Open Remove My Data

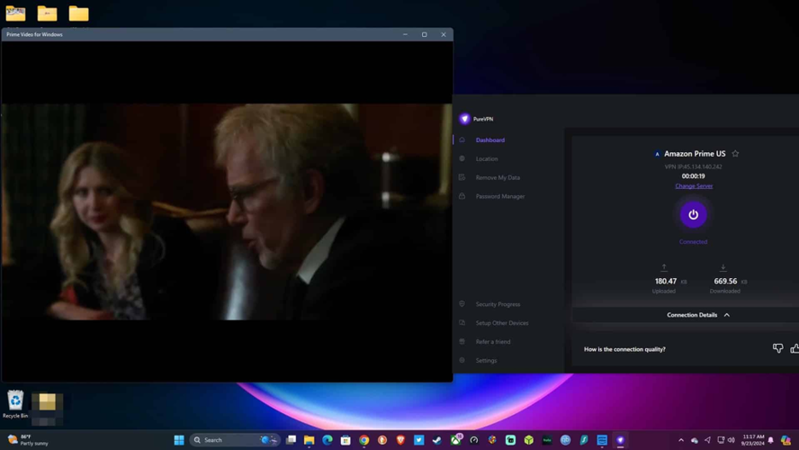pyautogui.click(x=498, y=177)
